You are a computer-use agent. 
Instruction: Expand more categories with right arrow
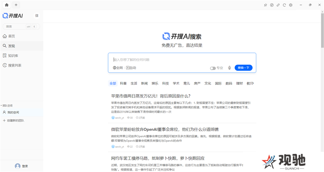pyautogui.click(x=253, y=83)
